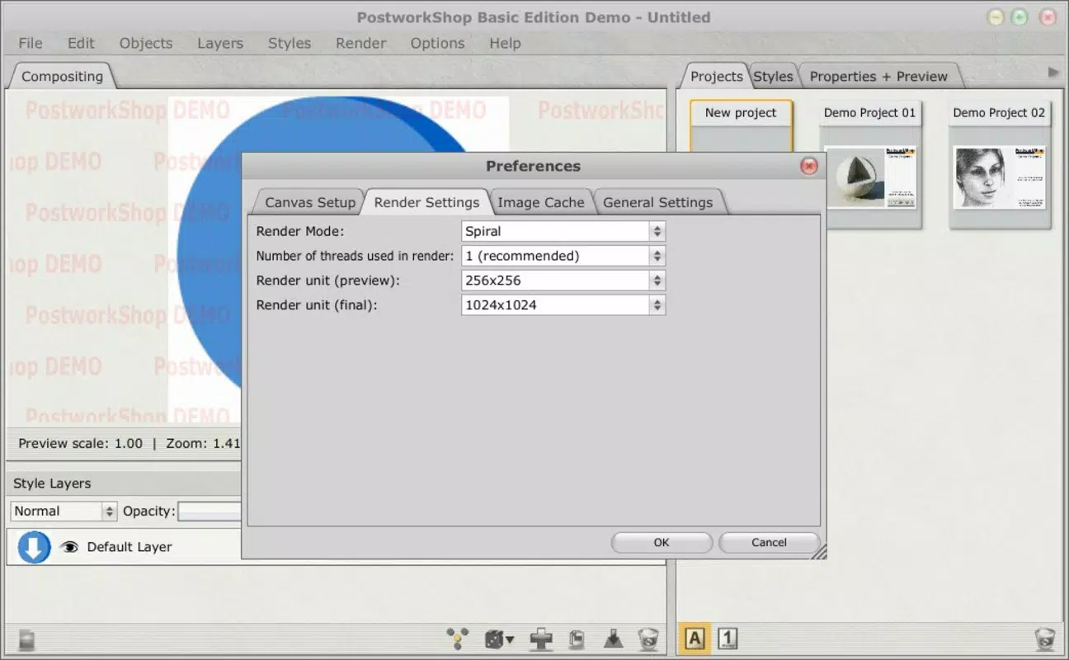Screen dimensions: 1069x660
Task: Add a new style layer with plus icon
Action: 541,639
